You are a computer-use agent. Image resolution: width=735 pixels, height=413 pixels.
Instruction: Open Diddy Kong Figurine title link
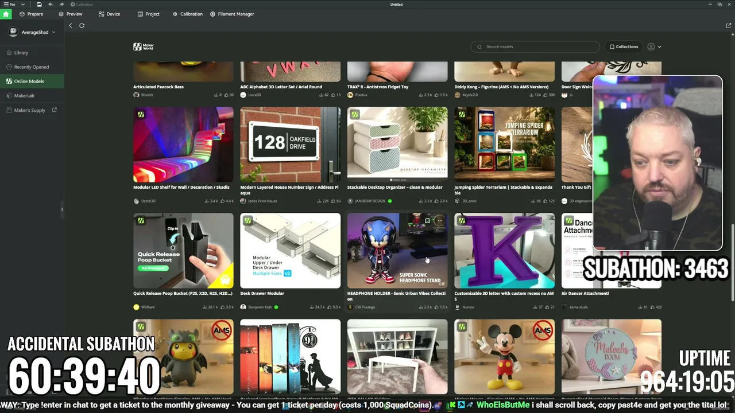(x=501, y=87)
